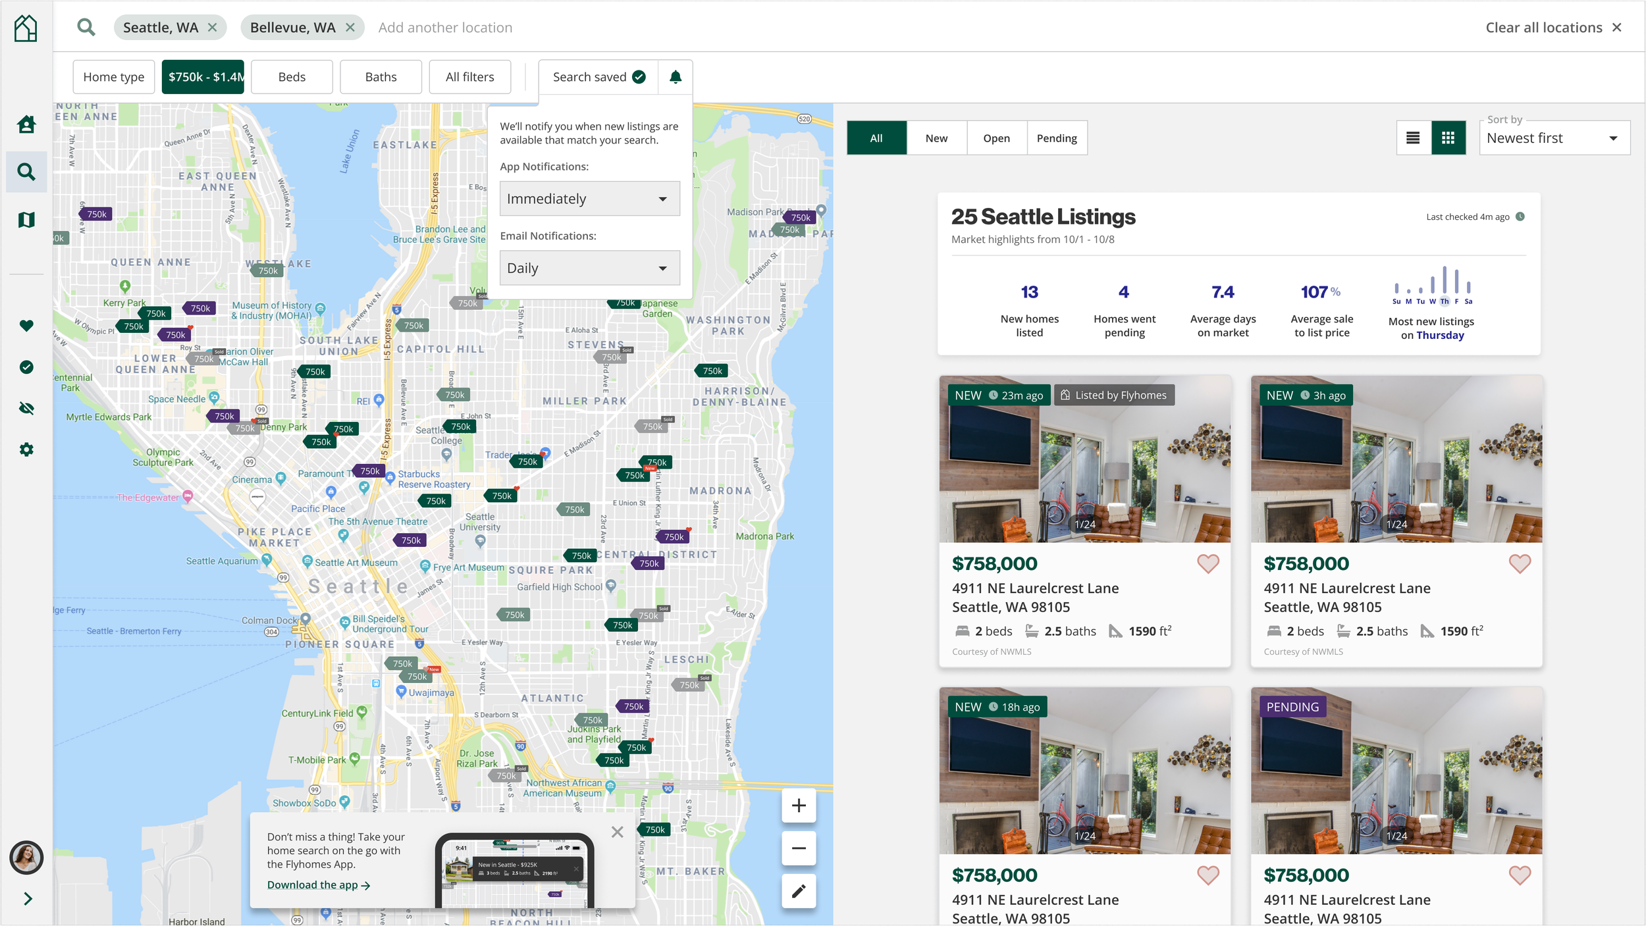Image resolution: width=1646 pixels, height=926 pixels.
Task: Favorite the PENDING listing with heart
Action: point(1520,875)
